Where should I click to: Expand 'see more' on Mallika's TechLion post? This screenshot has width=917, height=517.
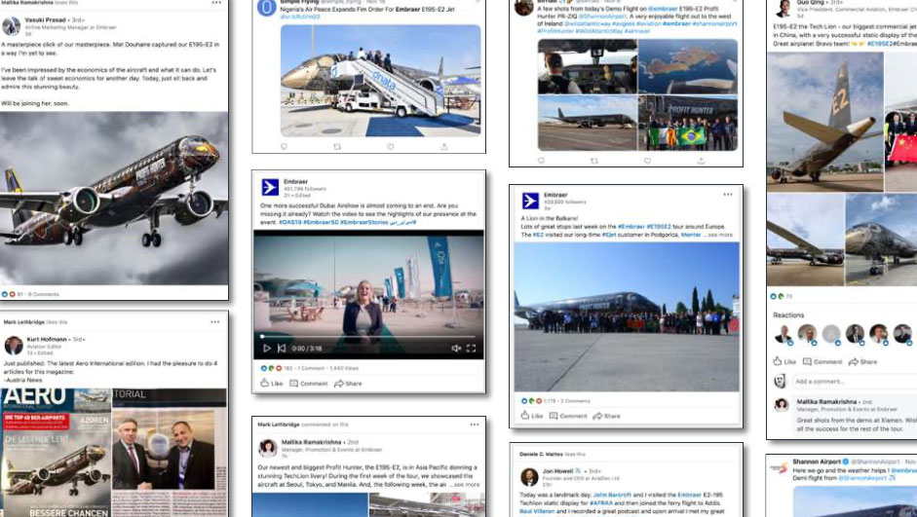[x=465, y=484]
